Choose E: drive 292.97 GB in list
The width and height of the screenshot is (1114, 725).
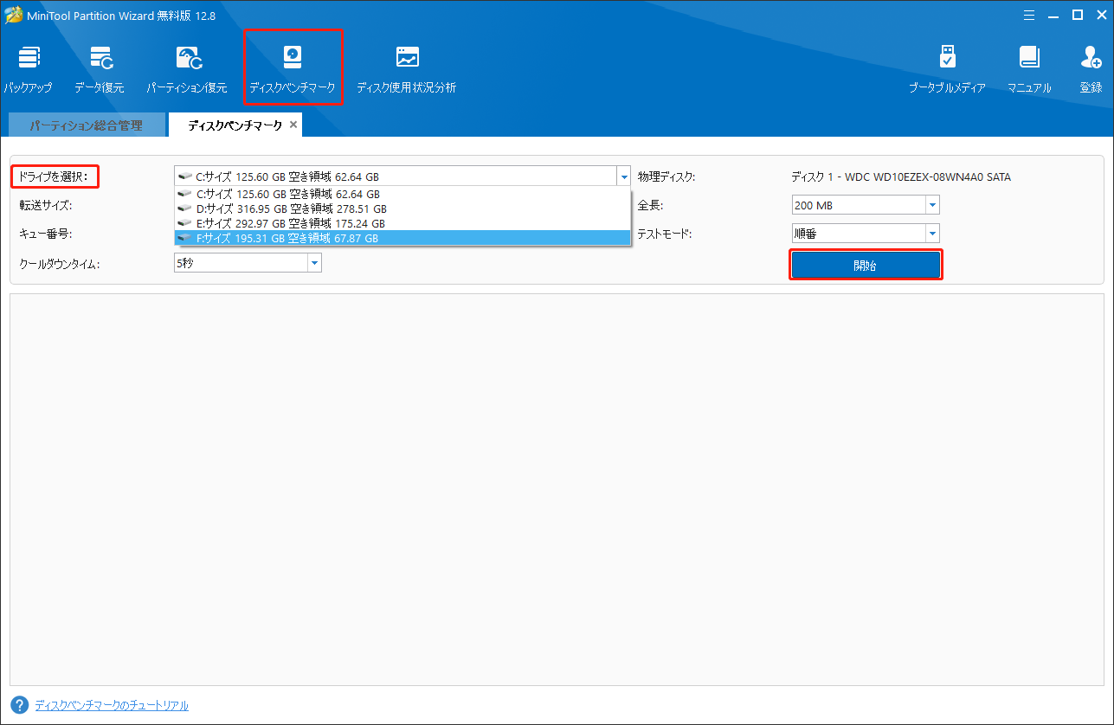pos(402,223)
